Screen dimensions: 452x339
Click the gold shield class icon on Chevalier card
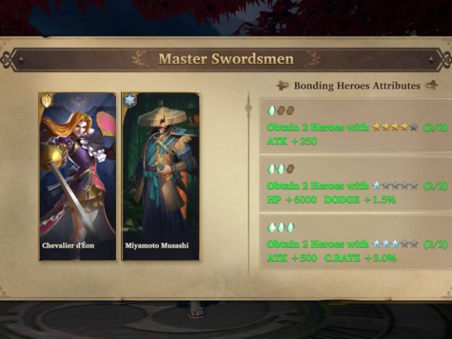tap(47, 101)
